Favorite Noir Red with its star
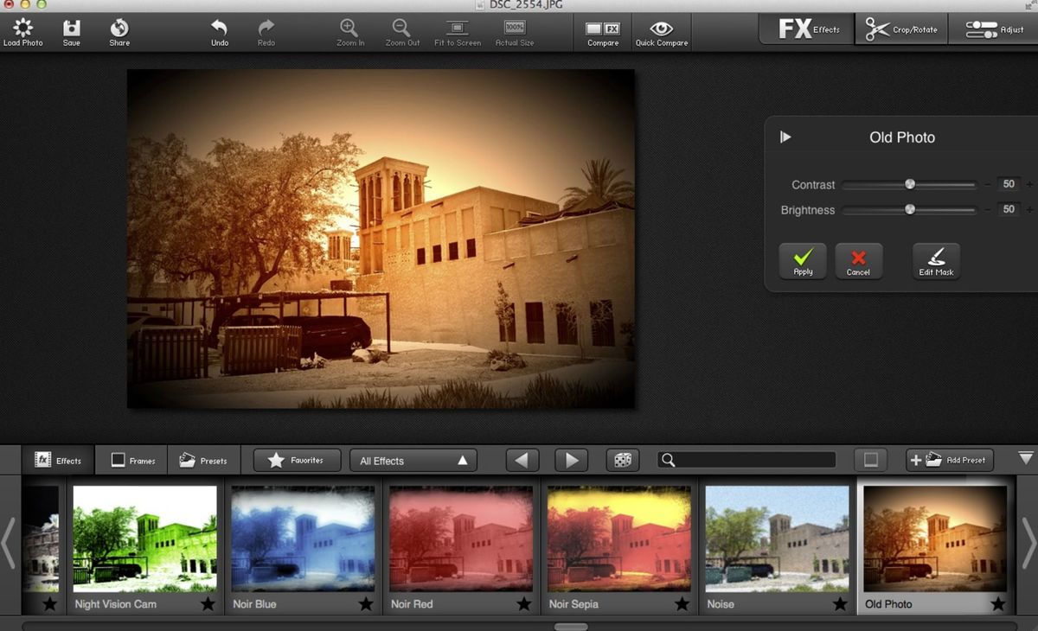This screenshot has width=1038, height=631. click(x=524, y=604)
